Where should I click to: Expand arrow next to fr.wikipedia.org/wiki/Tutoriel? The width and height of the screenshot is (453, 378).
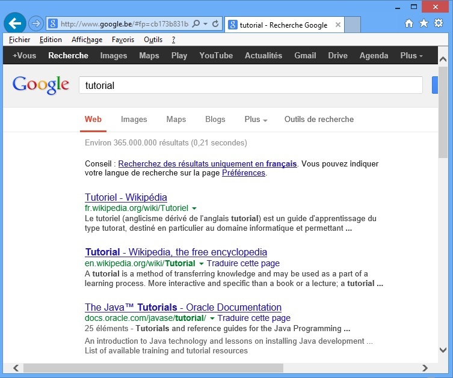pyautogui.click(x=194, y=209)
